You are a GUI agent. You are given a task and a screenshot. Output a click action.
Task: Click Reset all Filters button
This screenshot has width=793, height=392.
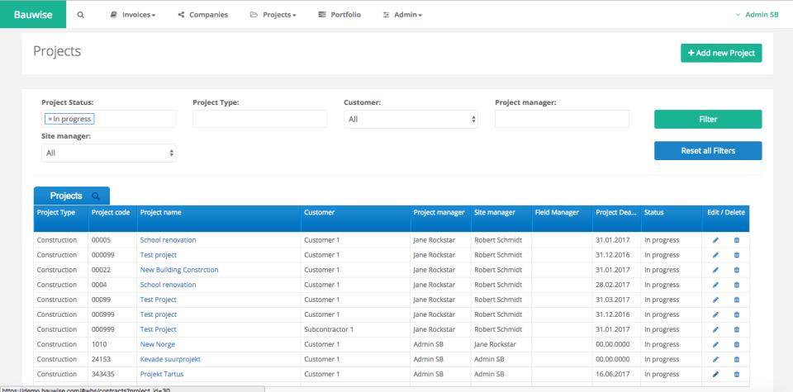point(708,150)
